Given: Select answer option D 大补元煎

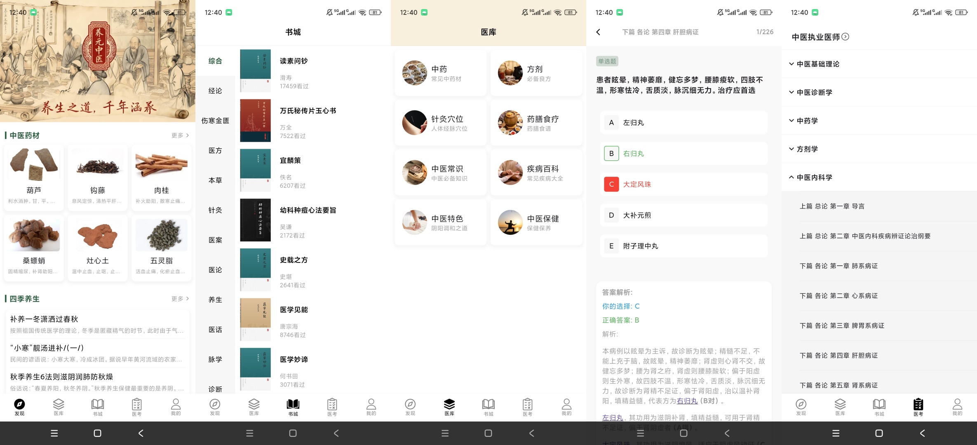Looking at the screenshot, I should tap(683, 215).
